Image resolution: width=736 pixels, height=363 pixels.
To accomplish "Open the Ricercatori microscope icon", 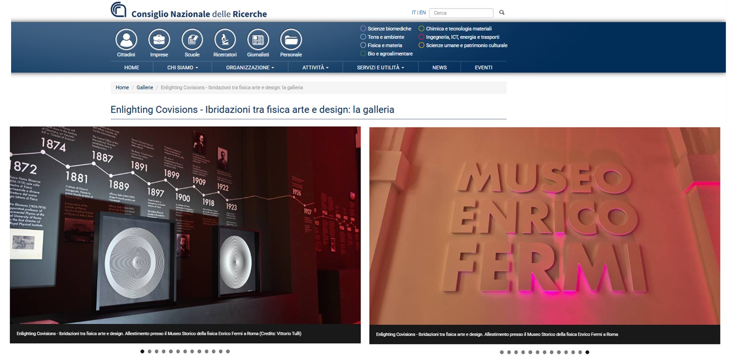I will coord(225,40).
